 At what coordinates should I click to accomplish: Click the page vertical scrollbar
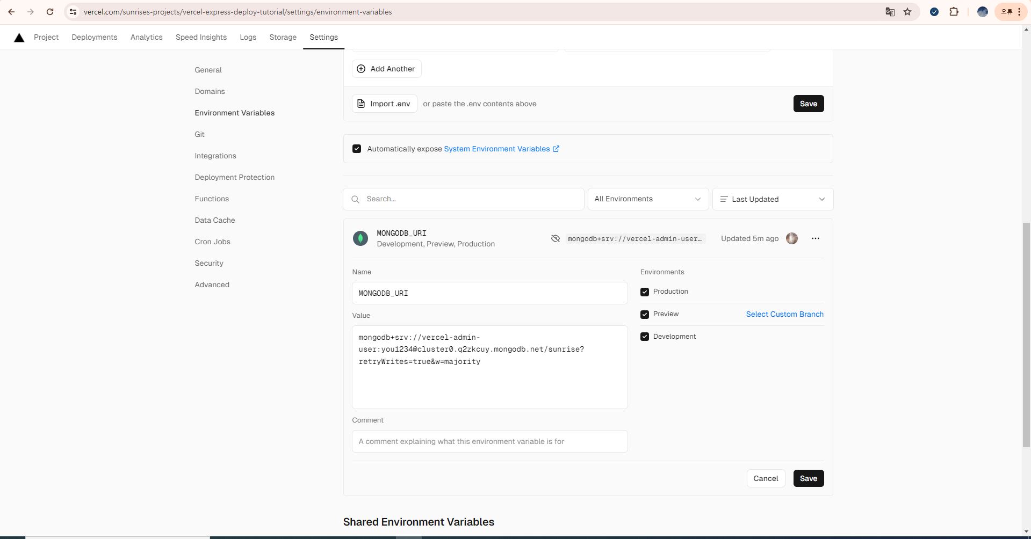coord(1026,334)
